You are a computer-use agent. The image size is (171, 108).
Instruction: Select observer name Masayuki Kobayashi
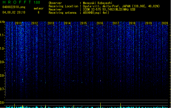pyautogui.click(x=98, y=3)
